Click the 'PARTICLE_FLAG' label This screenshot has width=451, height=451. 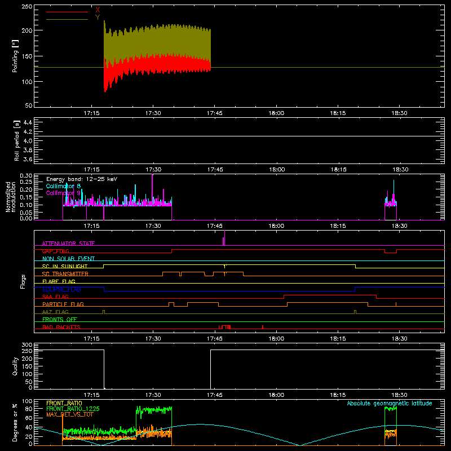[63, 304]
